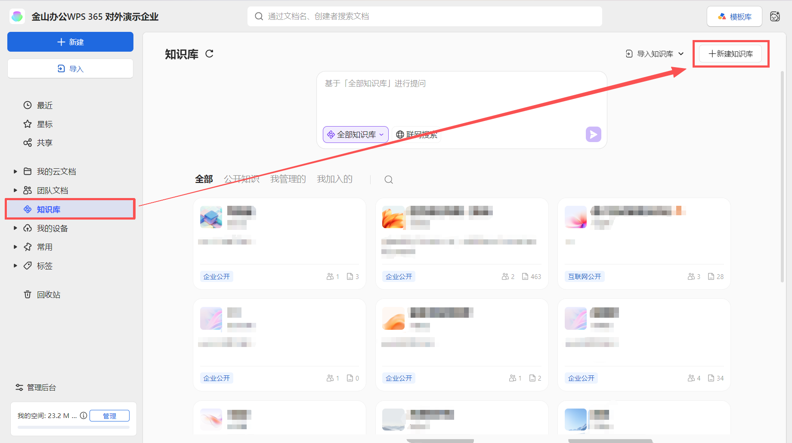Click 标签 tag icon
The width and height of the screenshot is (792, 443).
pos(28,266)
